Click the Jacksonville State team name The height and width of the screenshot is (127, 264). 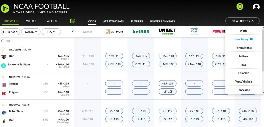pyautogui.click(x=19, y=64)
